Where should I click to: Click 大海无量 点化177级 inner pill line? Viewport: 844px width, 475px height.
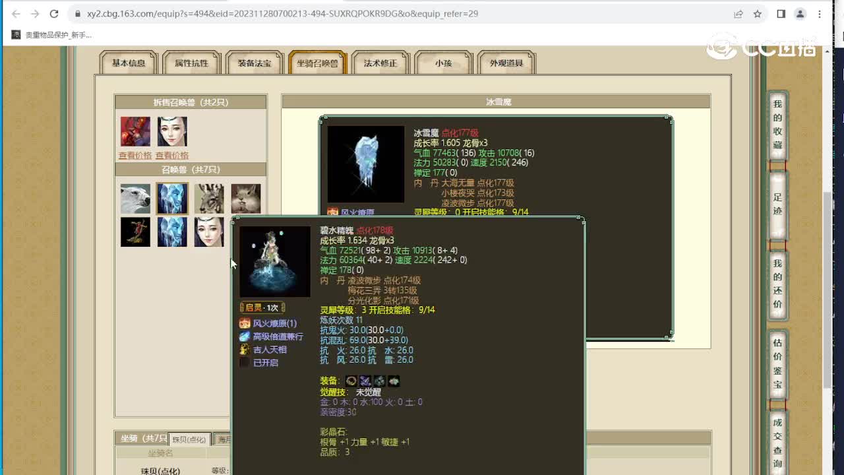[x=477, y=183]
